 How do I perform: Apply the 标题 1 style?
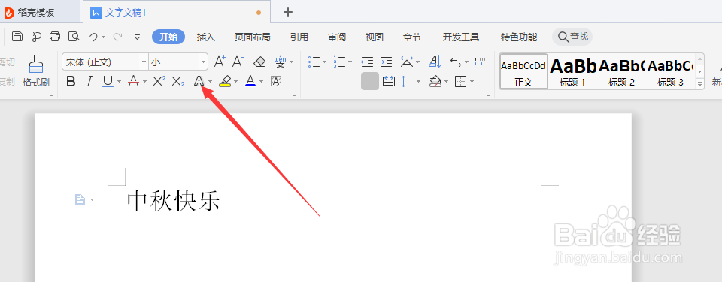[x=572, y=72]
